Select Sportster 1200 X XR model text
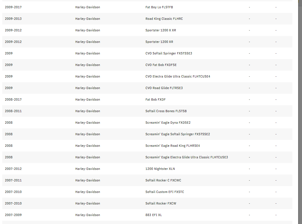 point(160,30)
